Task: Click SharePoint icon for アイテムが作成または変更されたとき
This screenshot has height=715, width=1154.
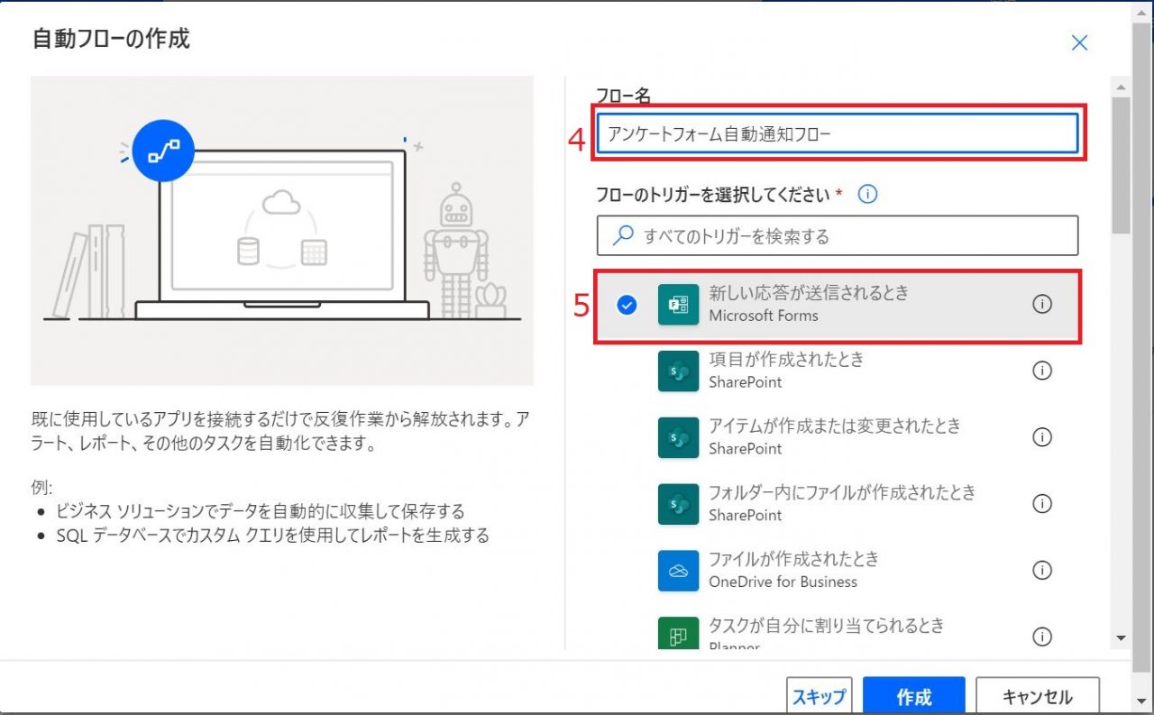Action: pyautogui.click(x=679, y=437)
